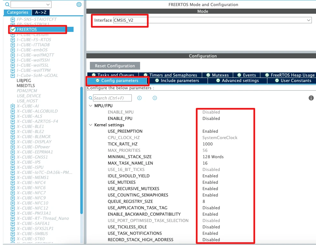Edit the TICK_RATE_HZ value 1000

[x=208, y=144]
